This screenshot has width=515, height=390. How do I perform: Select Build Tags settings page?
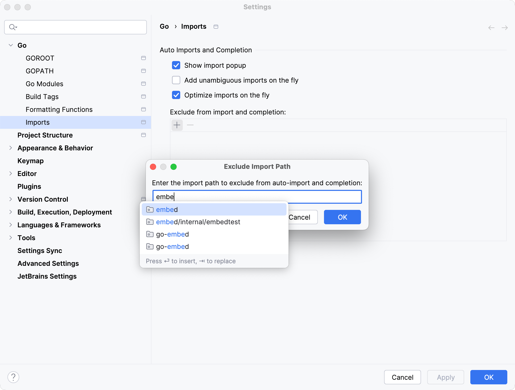(x=42, y=97)
